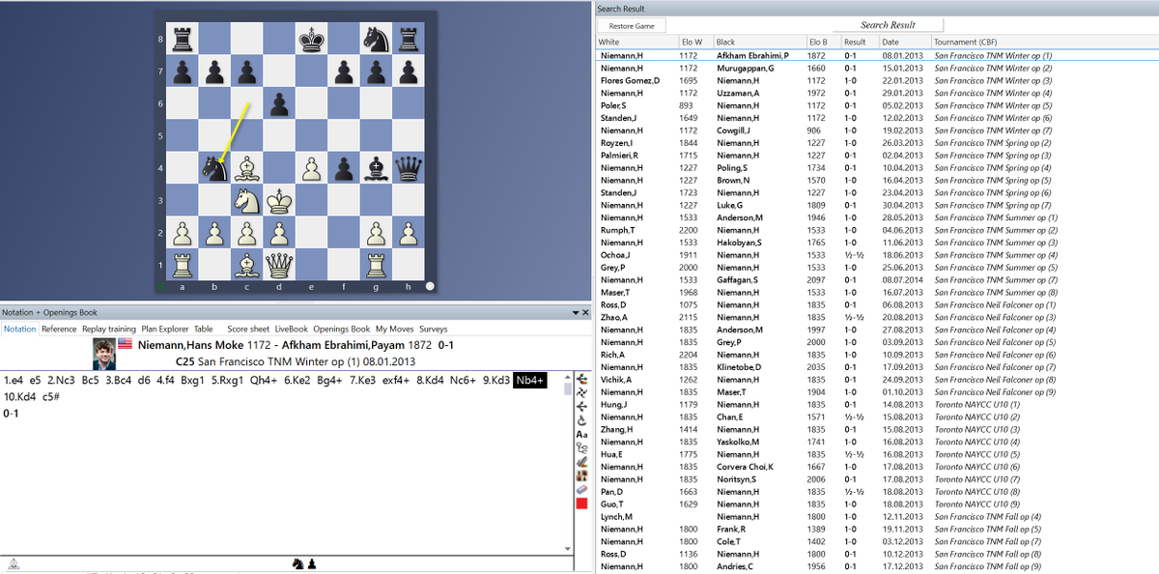
Task: Click the white rook on g1
Action: [x=378, y=265]
